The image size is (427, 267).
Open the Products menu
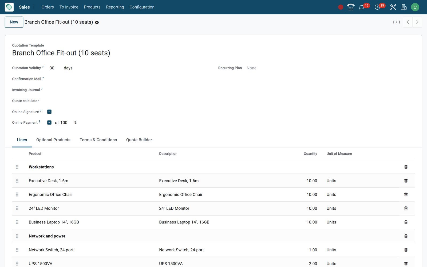92,7
